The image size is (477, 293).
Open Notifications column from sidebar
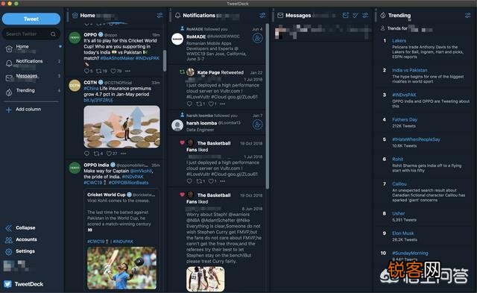tap(29, 61)
